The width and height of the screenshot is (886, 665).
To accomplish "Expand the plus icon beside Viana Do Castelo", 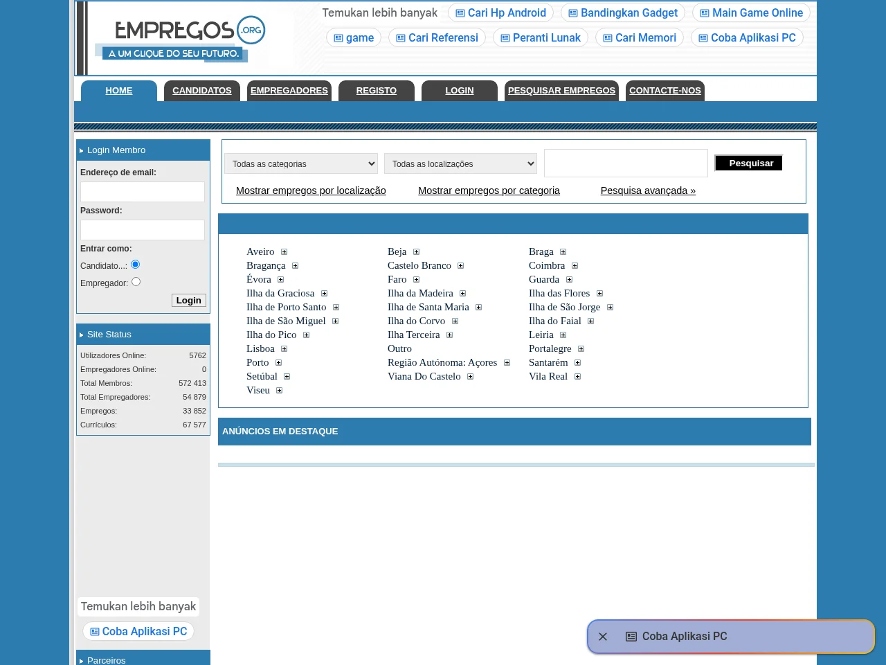I will coord(470,377).
